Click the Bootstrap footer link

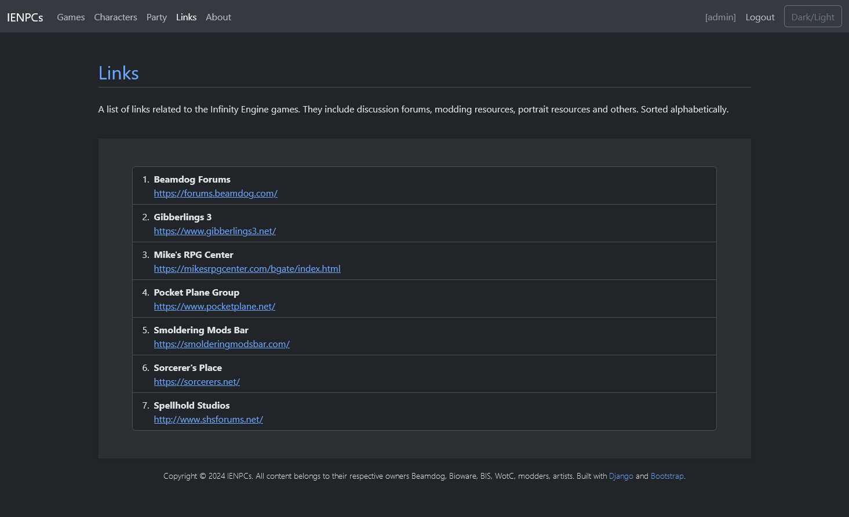667,476
